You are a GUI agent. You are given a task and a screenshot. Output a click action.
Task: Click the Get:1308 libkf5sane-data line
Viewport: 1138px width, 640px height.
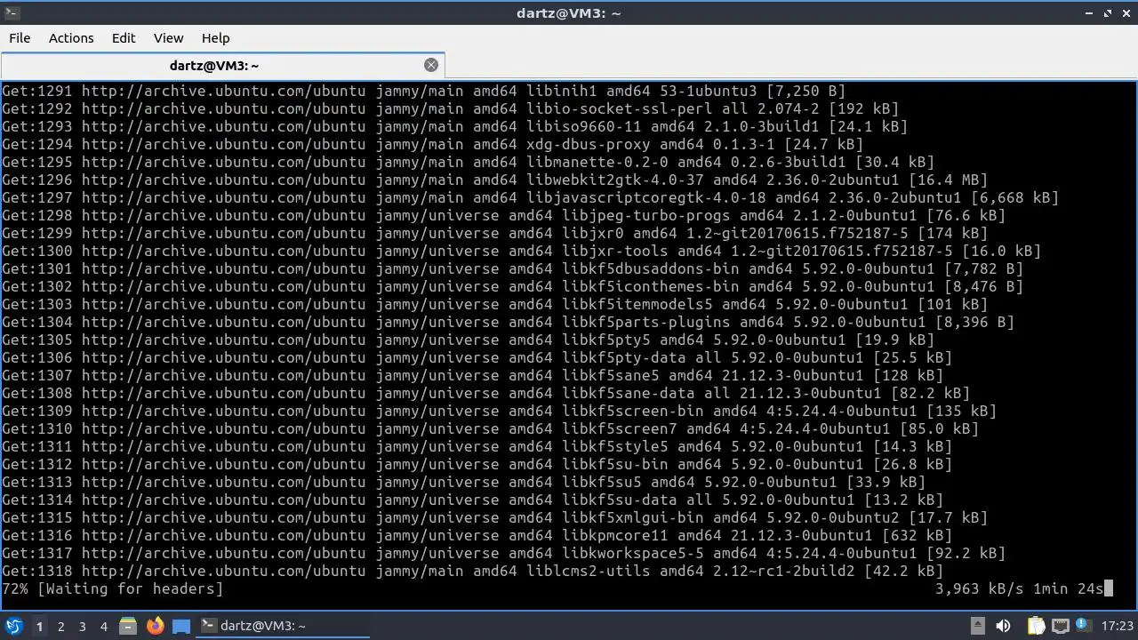pyautogui.click(x=485, y=393)
